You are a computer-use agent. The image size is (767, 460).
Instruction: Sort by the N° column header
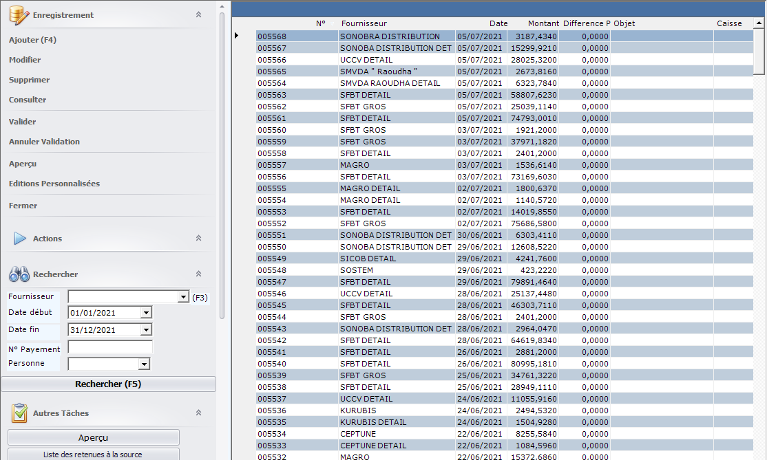tap(320, 23)
